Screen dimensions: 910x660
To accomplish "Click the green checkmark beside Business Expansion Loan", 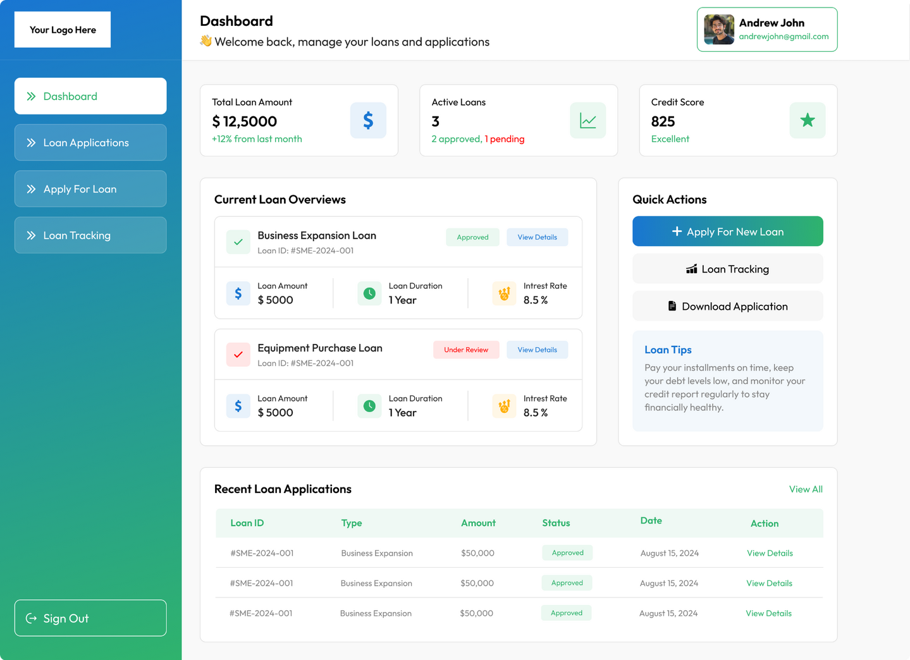I will (238, 242).
